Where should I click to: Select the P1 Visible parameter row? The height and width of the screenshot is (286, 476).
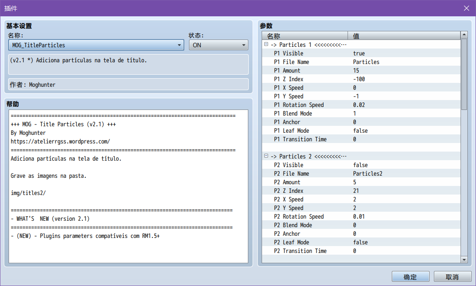click(361, 53)
